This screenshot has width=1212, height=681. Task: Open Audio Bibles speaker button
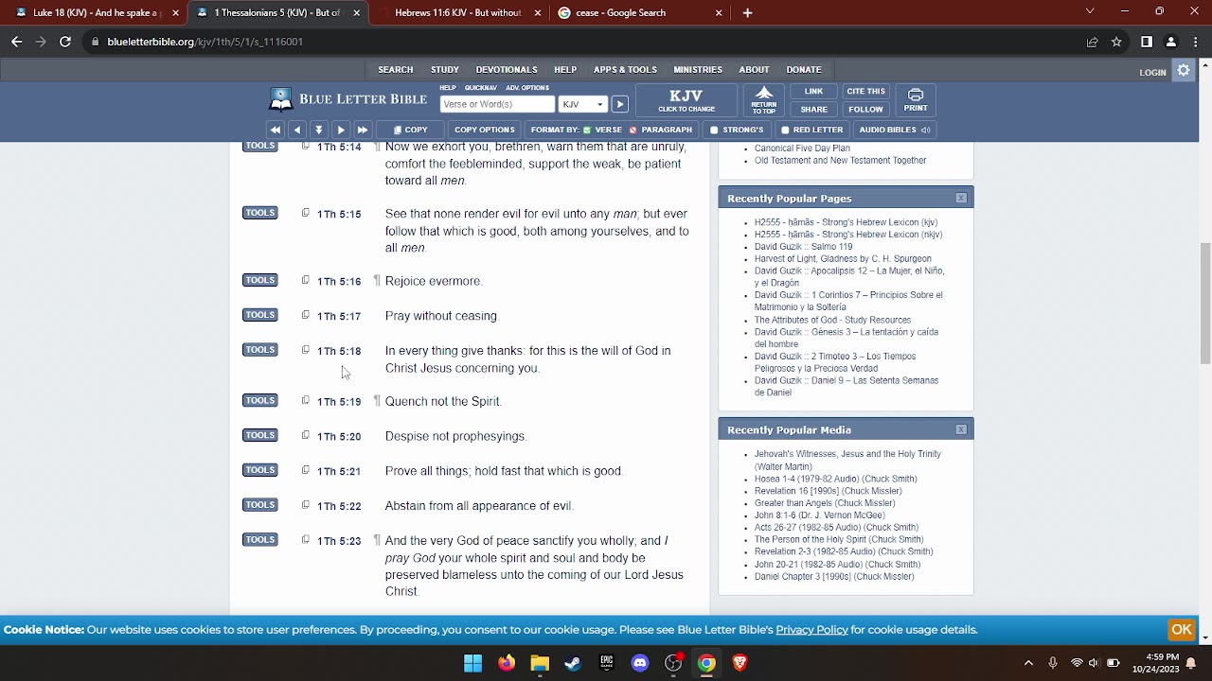coord(895,130)
